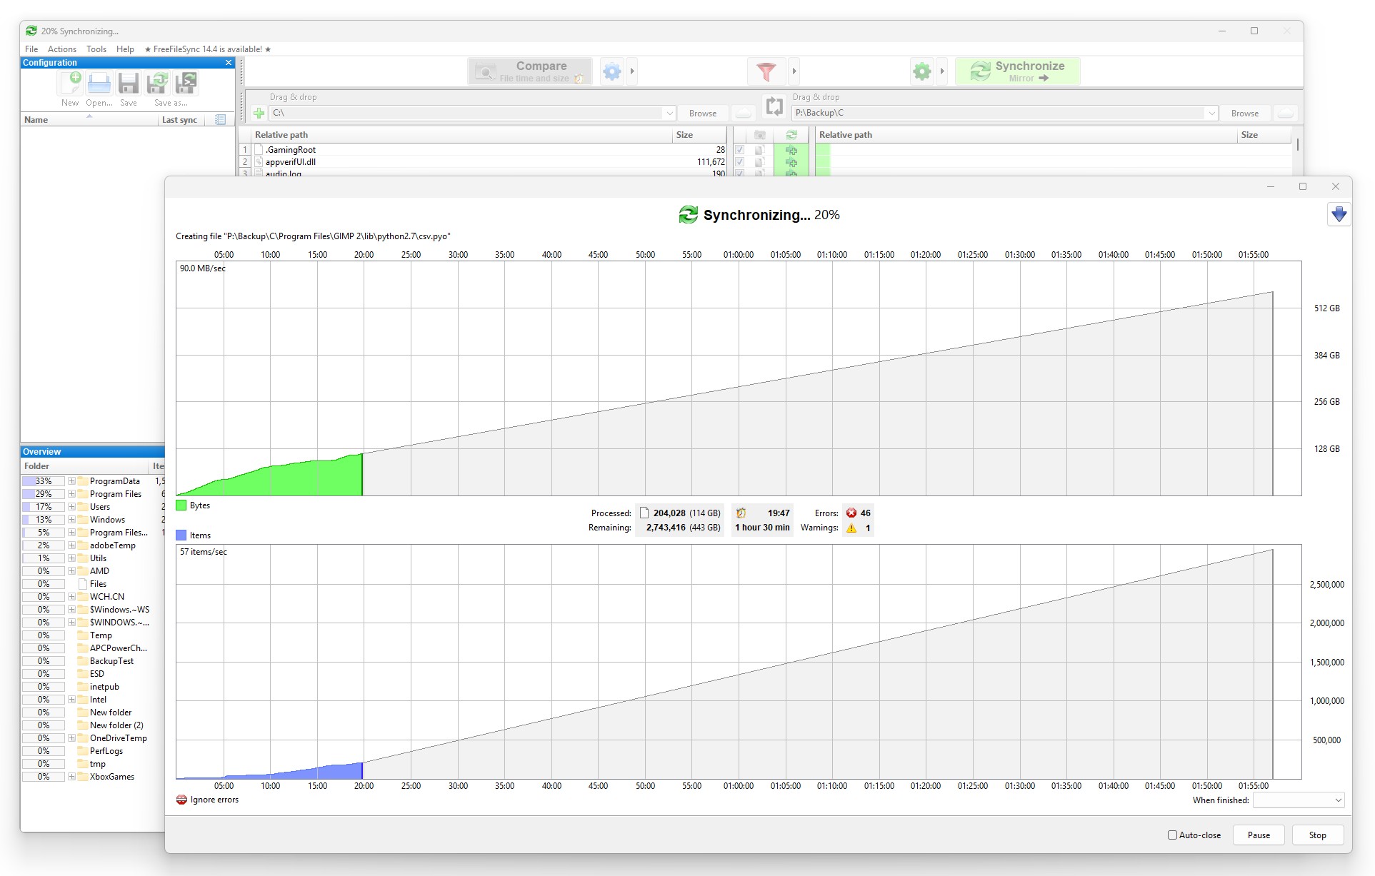Open the Actions menu
Image resolution: width=1375 pixels, height=876 pixels.
(62, 49)
